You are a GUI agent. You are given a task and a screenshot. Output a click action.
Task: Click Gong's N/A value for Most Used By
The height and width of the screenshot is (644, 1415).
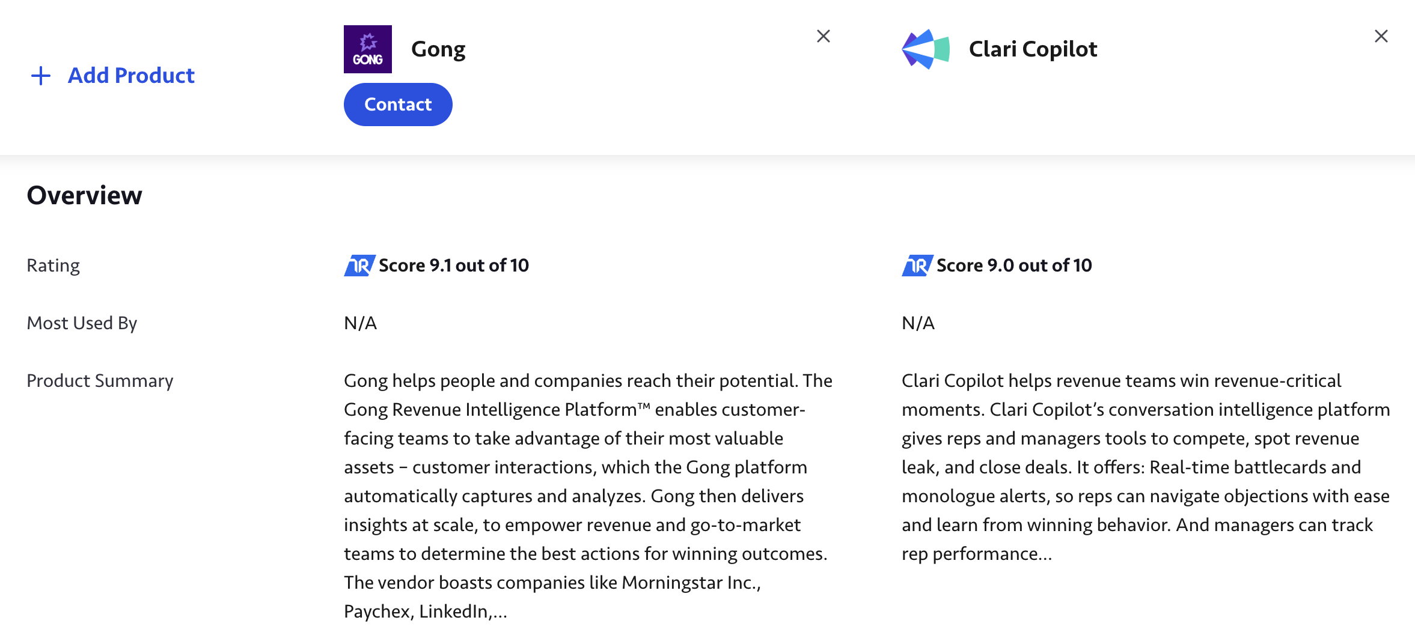(x=360, y=323)
